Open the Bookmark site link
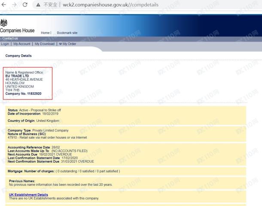The width and height of the screenshot is (262, 206). pyautogui.click(x=67, y=33)
